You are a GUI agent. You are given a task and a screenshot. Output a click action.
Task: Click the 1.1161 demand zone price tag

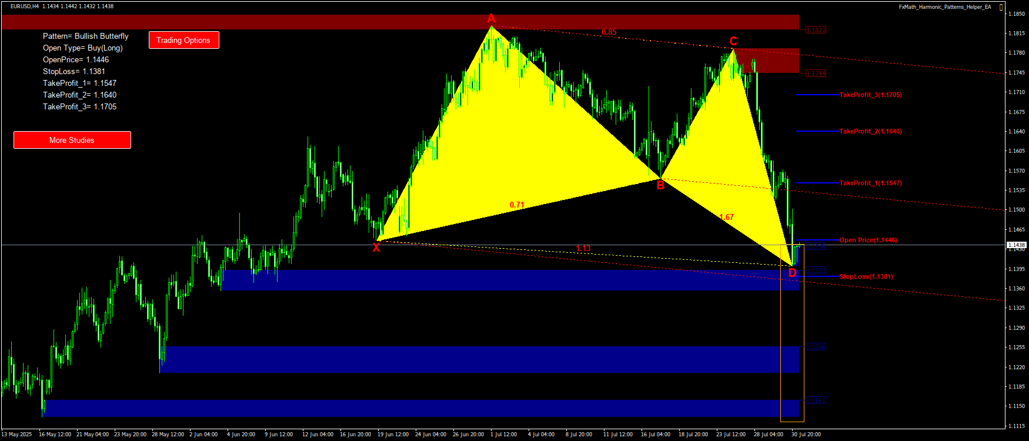(816, 400)
